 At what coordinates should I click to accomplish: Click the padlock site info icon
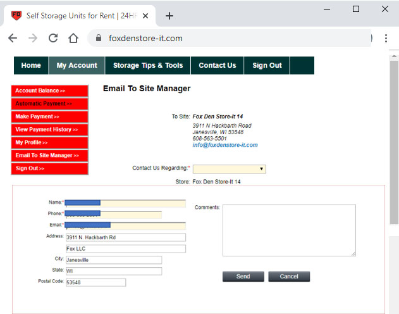[98, 38]
